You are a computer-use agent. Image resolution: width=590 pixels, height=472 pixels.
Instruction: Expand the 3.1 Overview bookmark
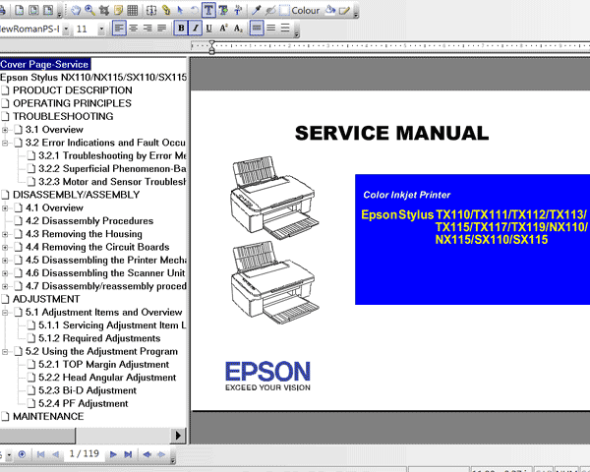pos(5,130)
